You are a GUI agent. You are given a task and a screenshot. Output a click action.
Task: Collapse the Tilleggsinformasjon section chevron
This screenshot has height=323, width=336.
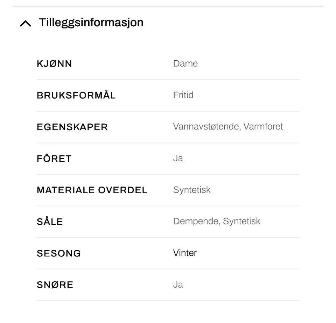coord(26,23)
